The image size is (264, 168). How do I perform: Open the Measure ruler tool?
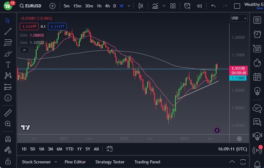pyautogui.click(x=8, y=113)
